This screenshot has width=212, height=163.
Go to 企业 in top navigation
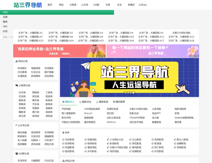tap(119, 5)
